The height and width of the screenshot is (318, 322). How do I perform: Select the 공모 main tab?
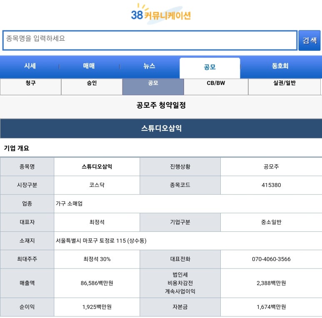coord(210,68)
